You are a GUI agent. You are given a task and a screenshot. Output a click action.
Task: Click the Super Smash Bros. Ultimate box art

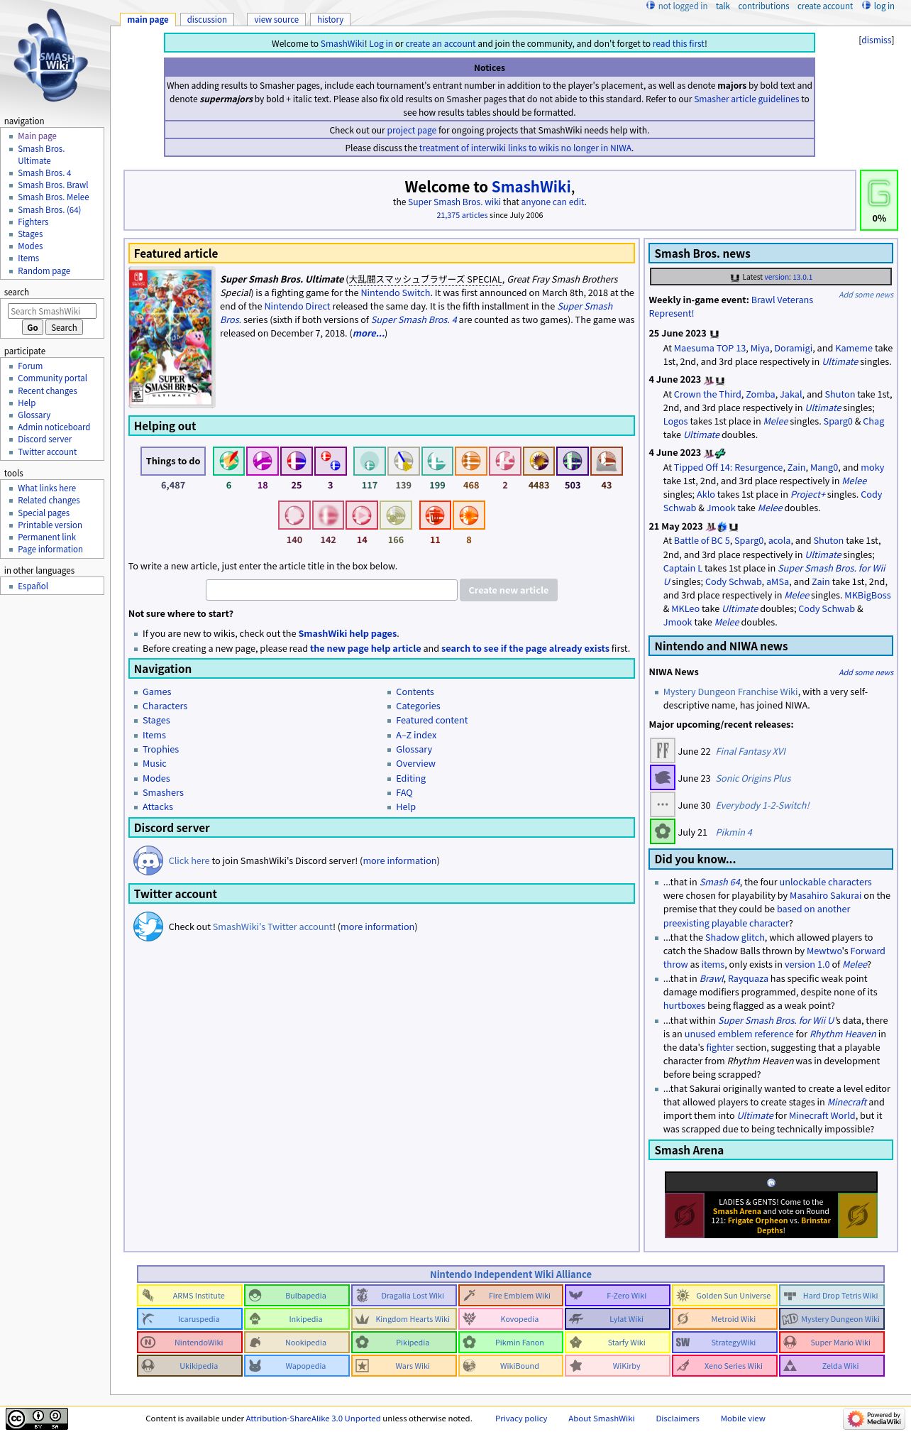pos(171,337)
